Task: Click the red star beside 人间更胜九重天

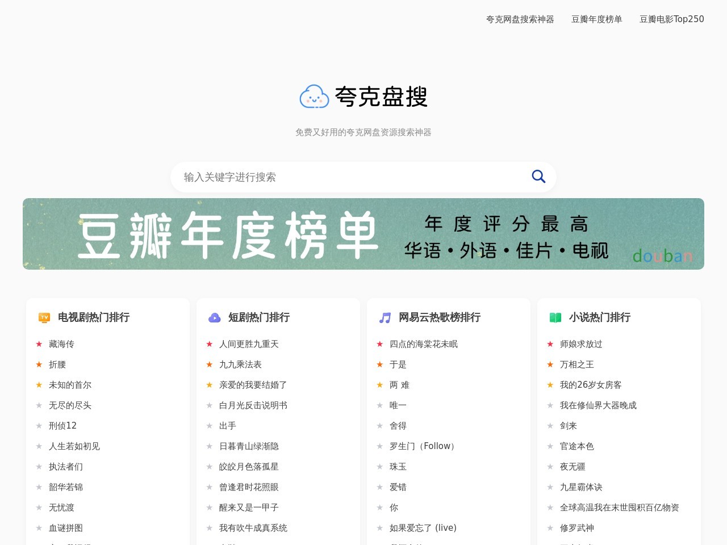Action: pos(210,344)
